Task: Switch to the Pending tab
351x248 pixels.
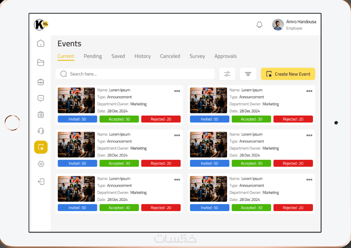Action: click(x=93, y=56)
